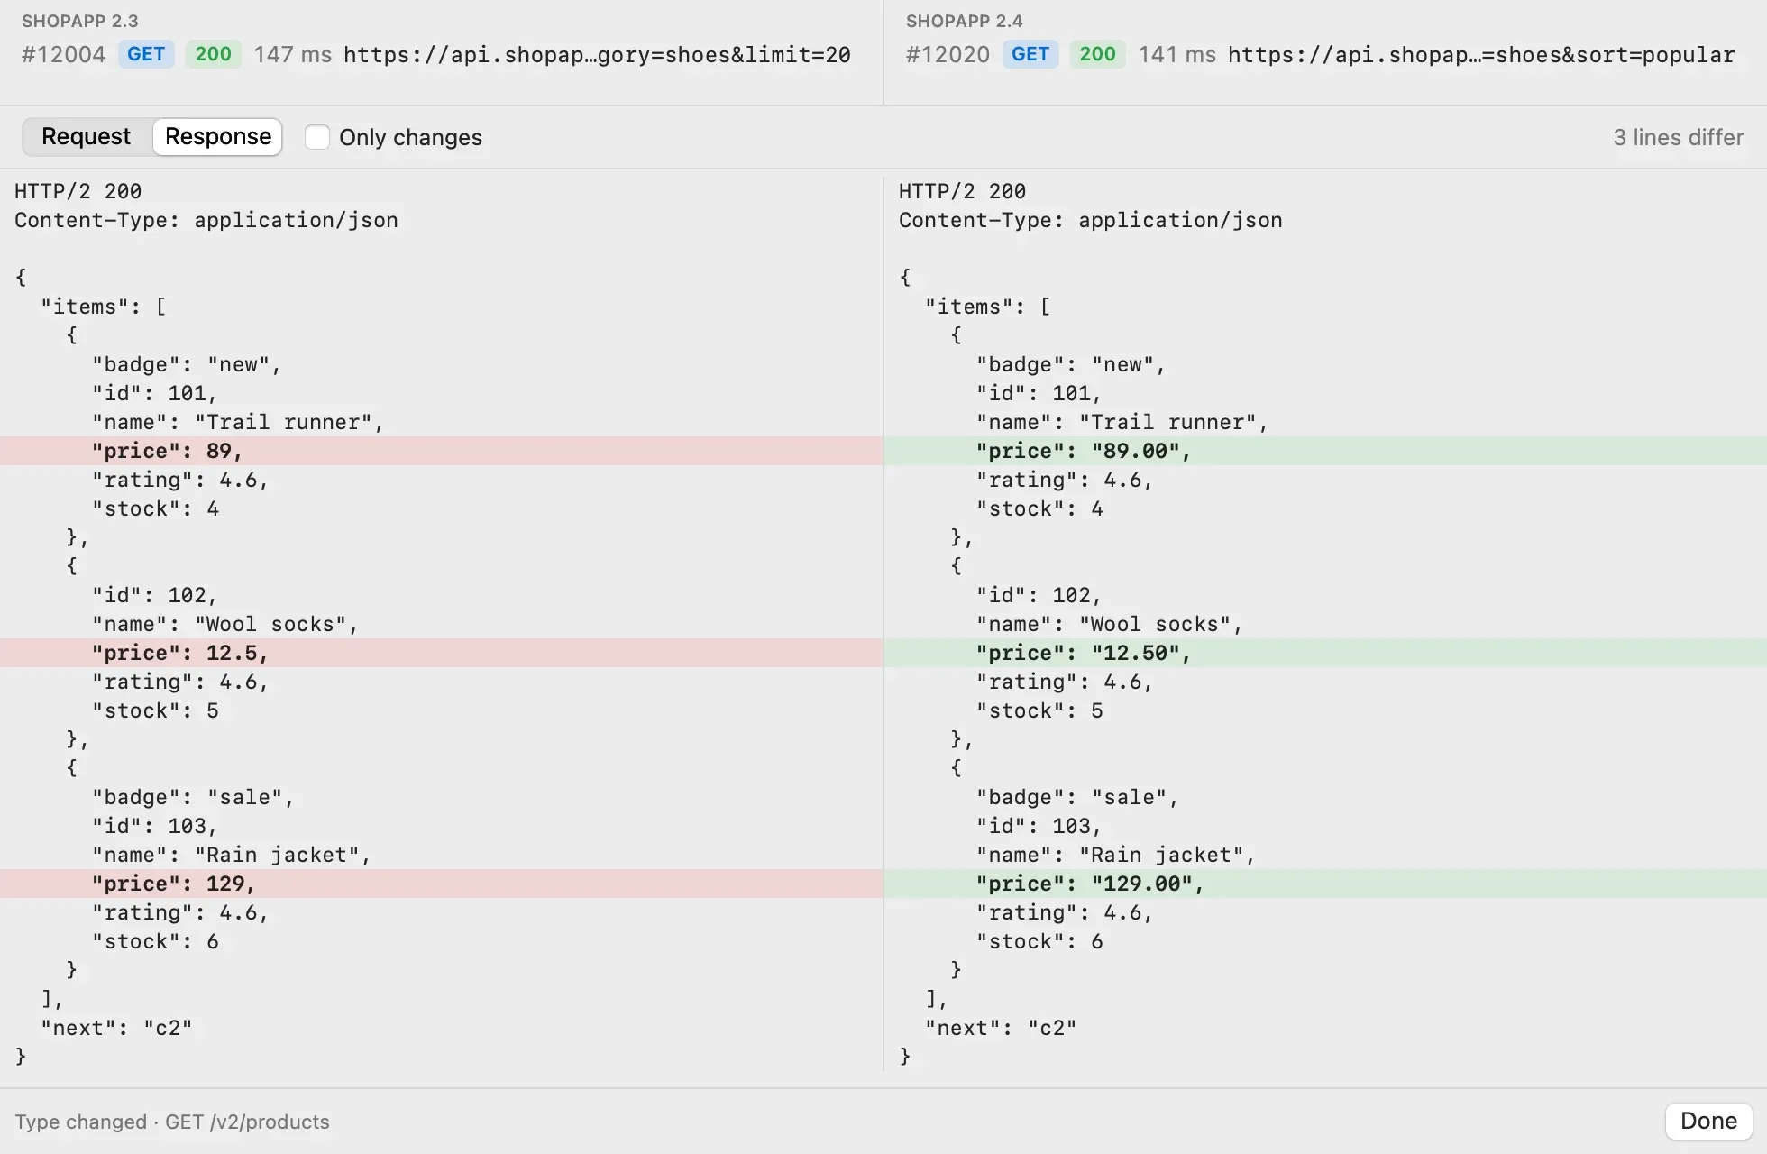This screenshot has width=1767, height=1154.
Task: Click the added line "price": "12.50",
Action: click(1325, 653)
